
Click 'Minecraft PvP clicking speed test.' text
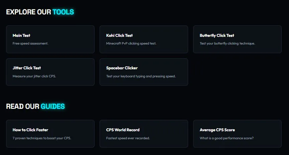pyautogui.click(x=131, y=44)
